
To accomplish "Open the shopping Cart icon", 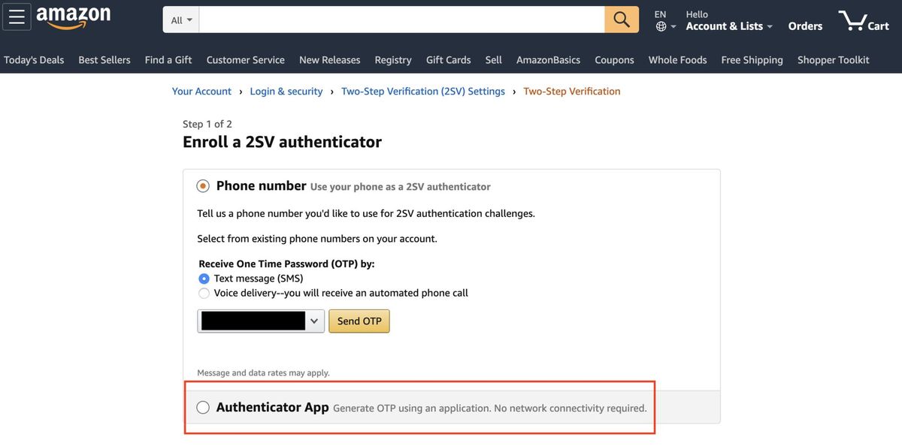I will [864, 20].
